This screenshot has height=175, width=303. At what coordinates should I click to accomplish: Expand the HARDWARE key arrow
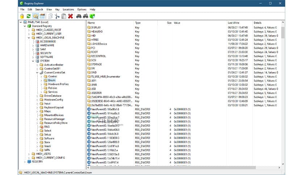[33, 45]
